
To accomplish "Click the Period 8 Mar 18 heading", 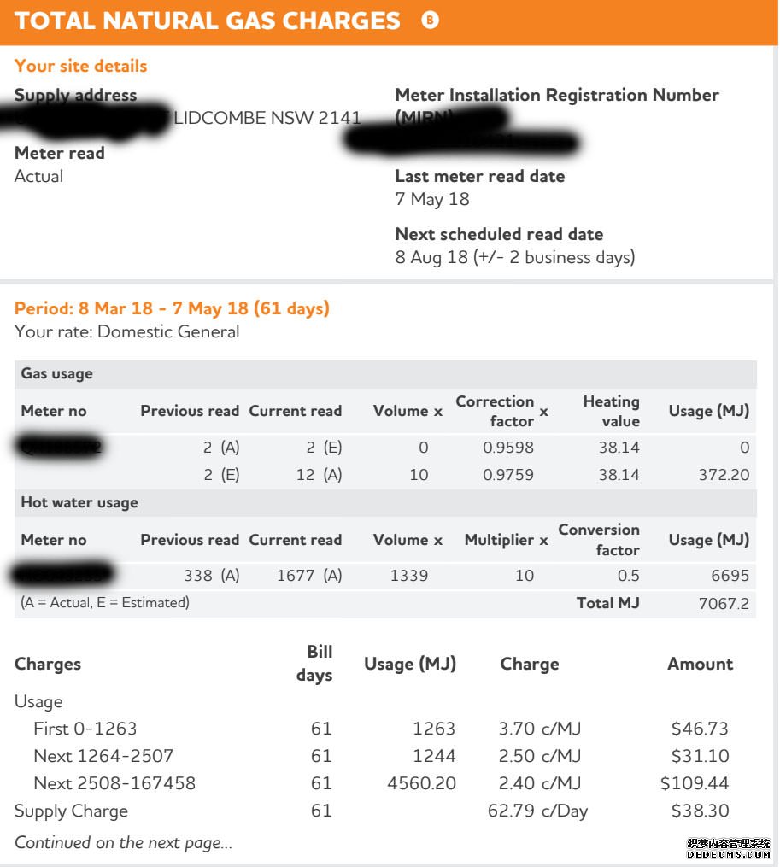I will tap(172, 308).
